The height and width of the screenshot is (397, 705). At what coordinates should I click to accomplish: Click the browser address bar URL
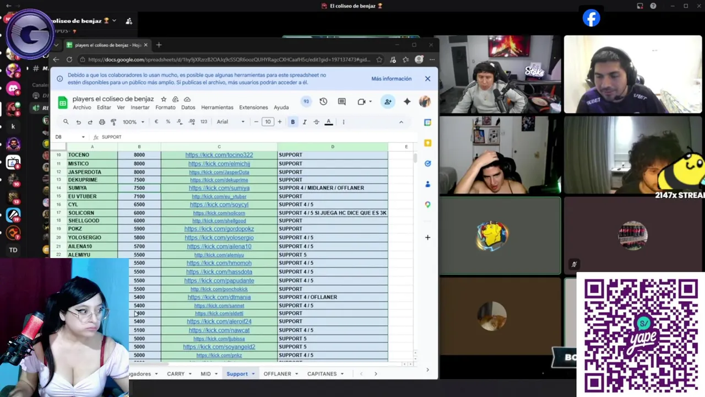(x=229, y=60)
